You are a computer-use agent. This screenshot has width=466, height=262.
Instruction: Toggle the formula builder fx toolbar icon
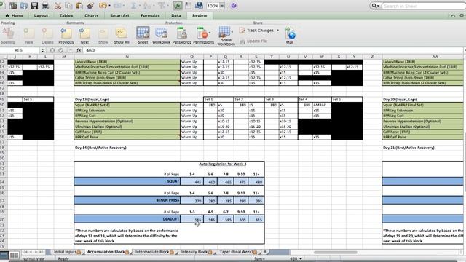pyautogui.click(x=178, y=6)
